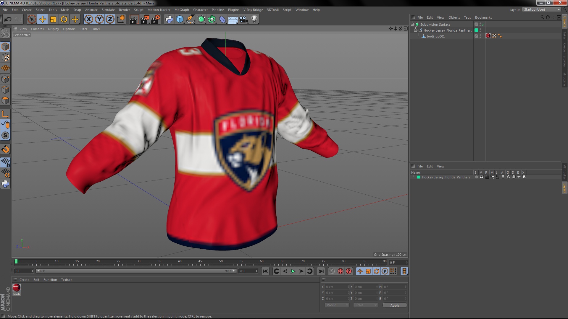Click green color swatch in Layers panel
The height and width of the screenshot is (319, 568).
[419, 177]
